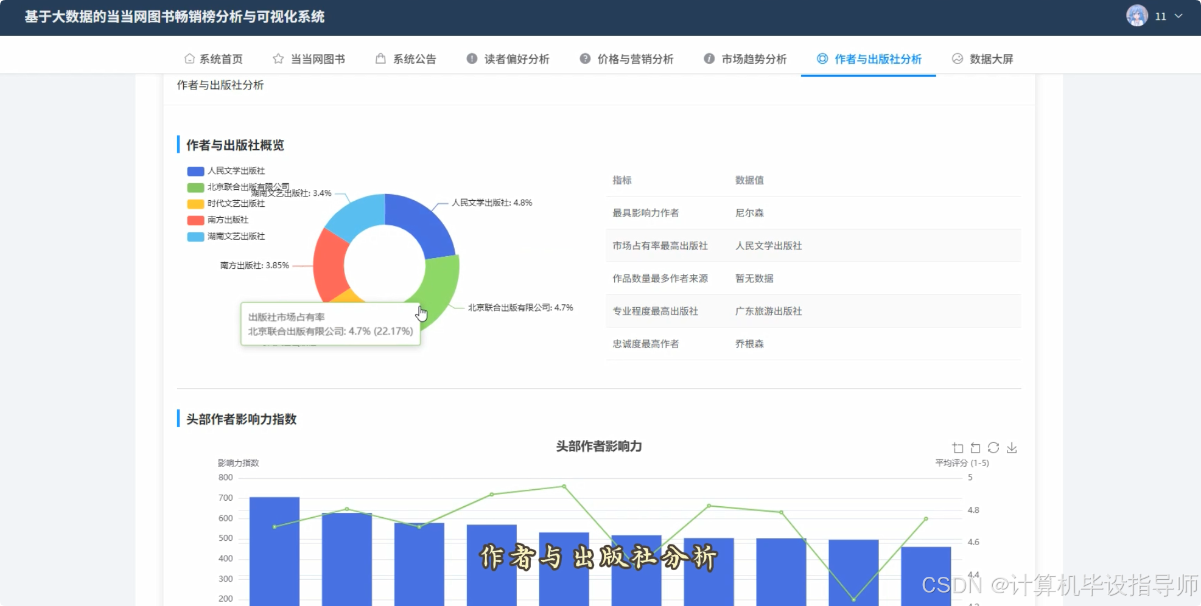1201x606 pixels.
Task: Click the user avatar in the top right
Action: pyautogui.click(x=1136, y=16)
